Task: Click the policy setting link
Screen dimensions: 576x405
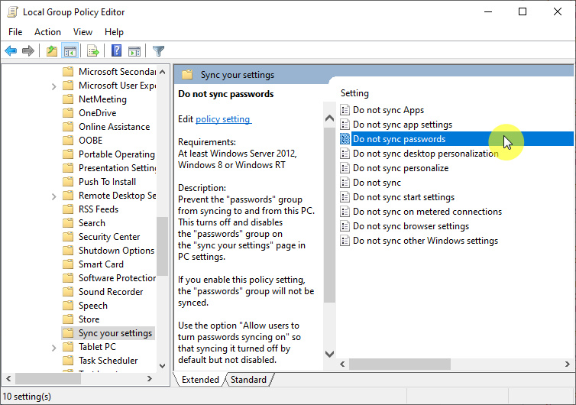Action: [223, 119]
